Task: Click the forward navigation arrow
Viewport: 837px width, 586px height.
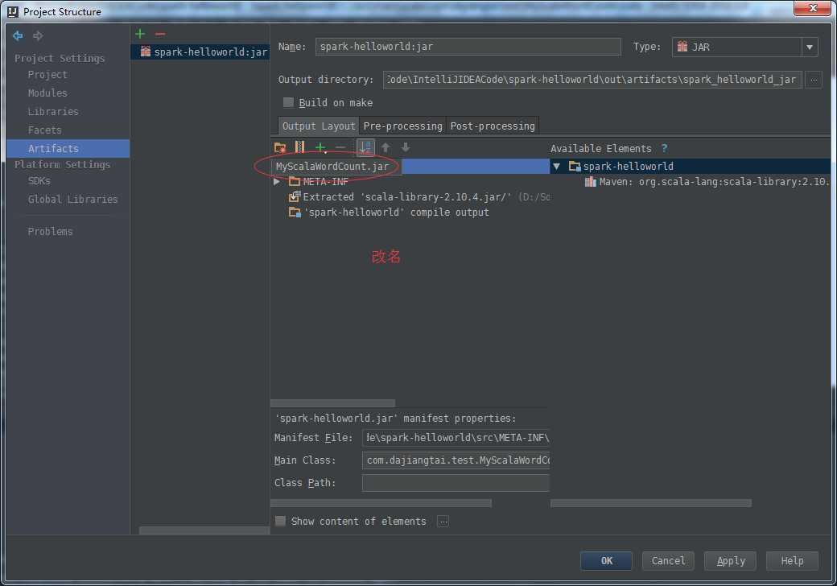Action: pyautogui.click(x=37, y=35)
